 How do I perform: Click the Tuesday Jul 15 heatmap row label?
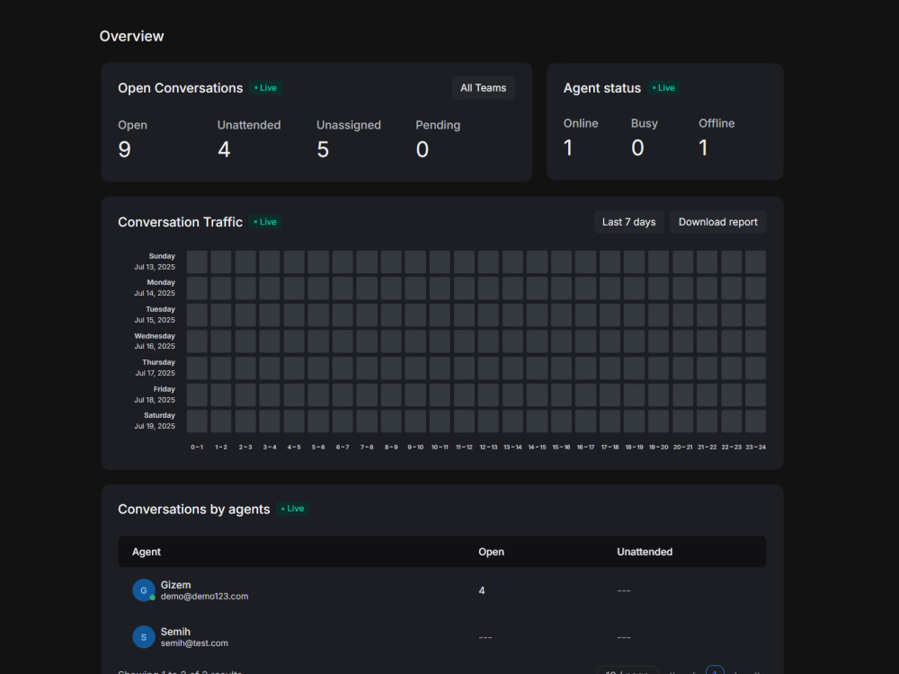click(155, 315)
